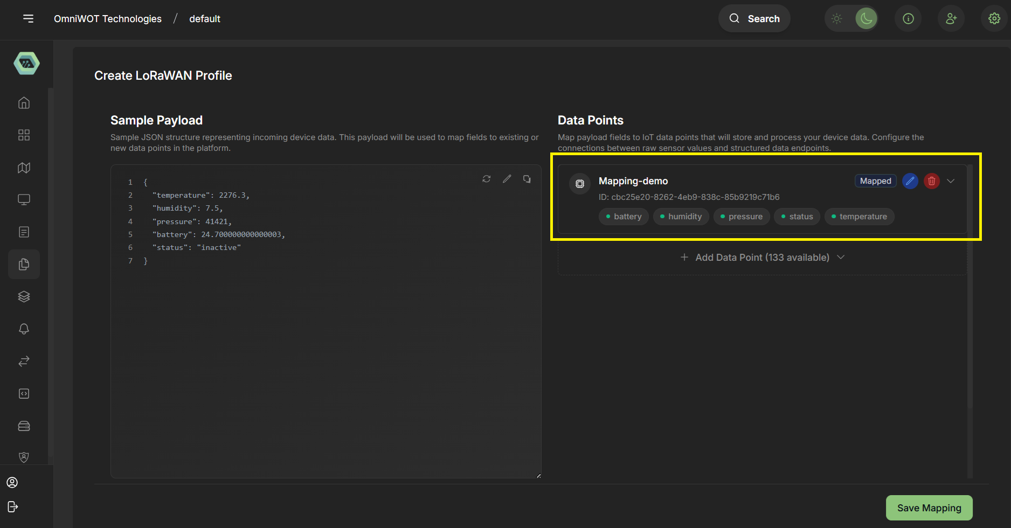Open the default breadcrumb menu item
The height and width of the screenshot is (528, 1011).
pos(205,18)
